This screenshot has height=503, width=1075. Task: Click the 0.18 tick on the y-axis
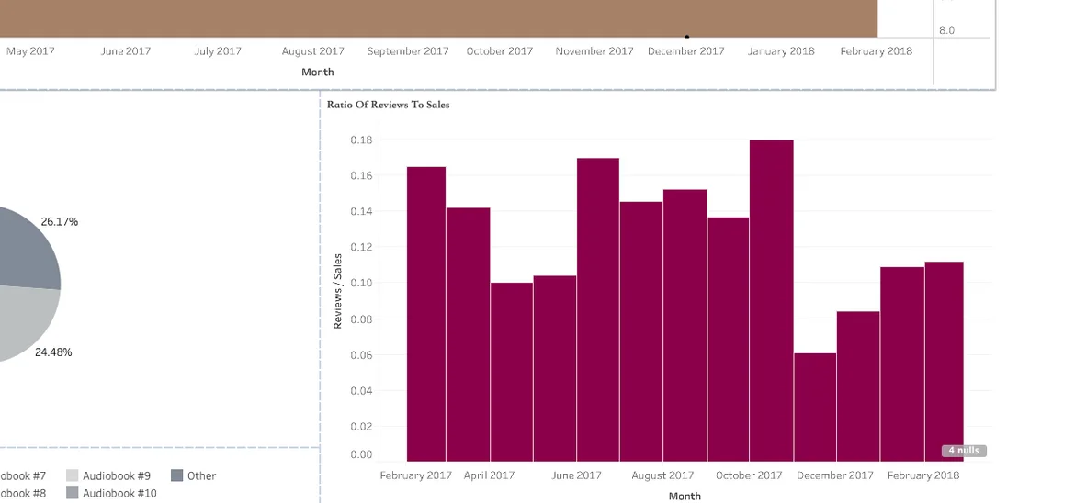361,140
